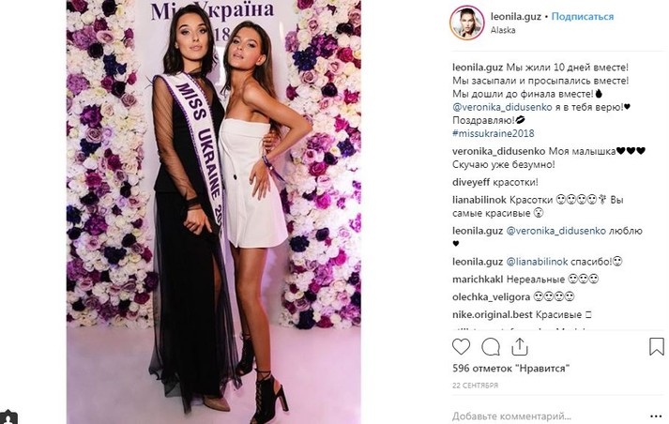Screen dimensions: 669x424
Task: Open the lianabilinok commenter profile
Action: [x=481, y=200]
